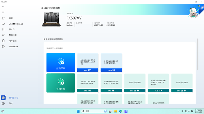This screenshot has height=114, width=204.
Task: Click the registration date 2023/05/24
Action: coord(99,25)
